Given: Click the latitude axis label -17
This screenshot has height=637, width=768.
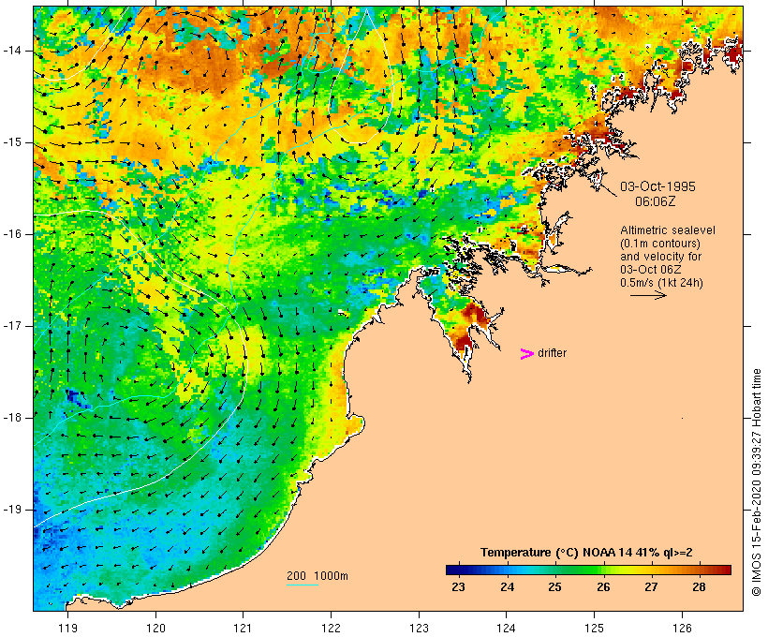Looking at the screenshot, I should (x=12, y=326).
